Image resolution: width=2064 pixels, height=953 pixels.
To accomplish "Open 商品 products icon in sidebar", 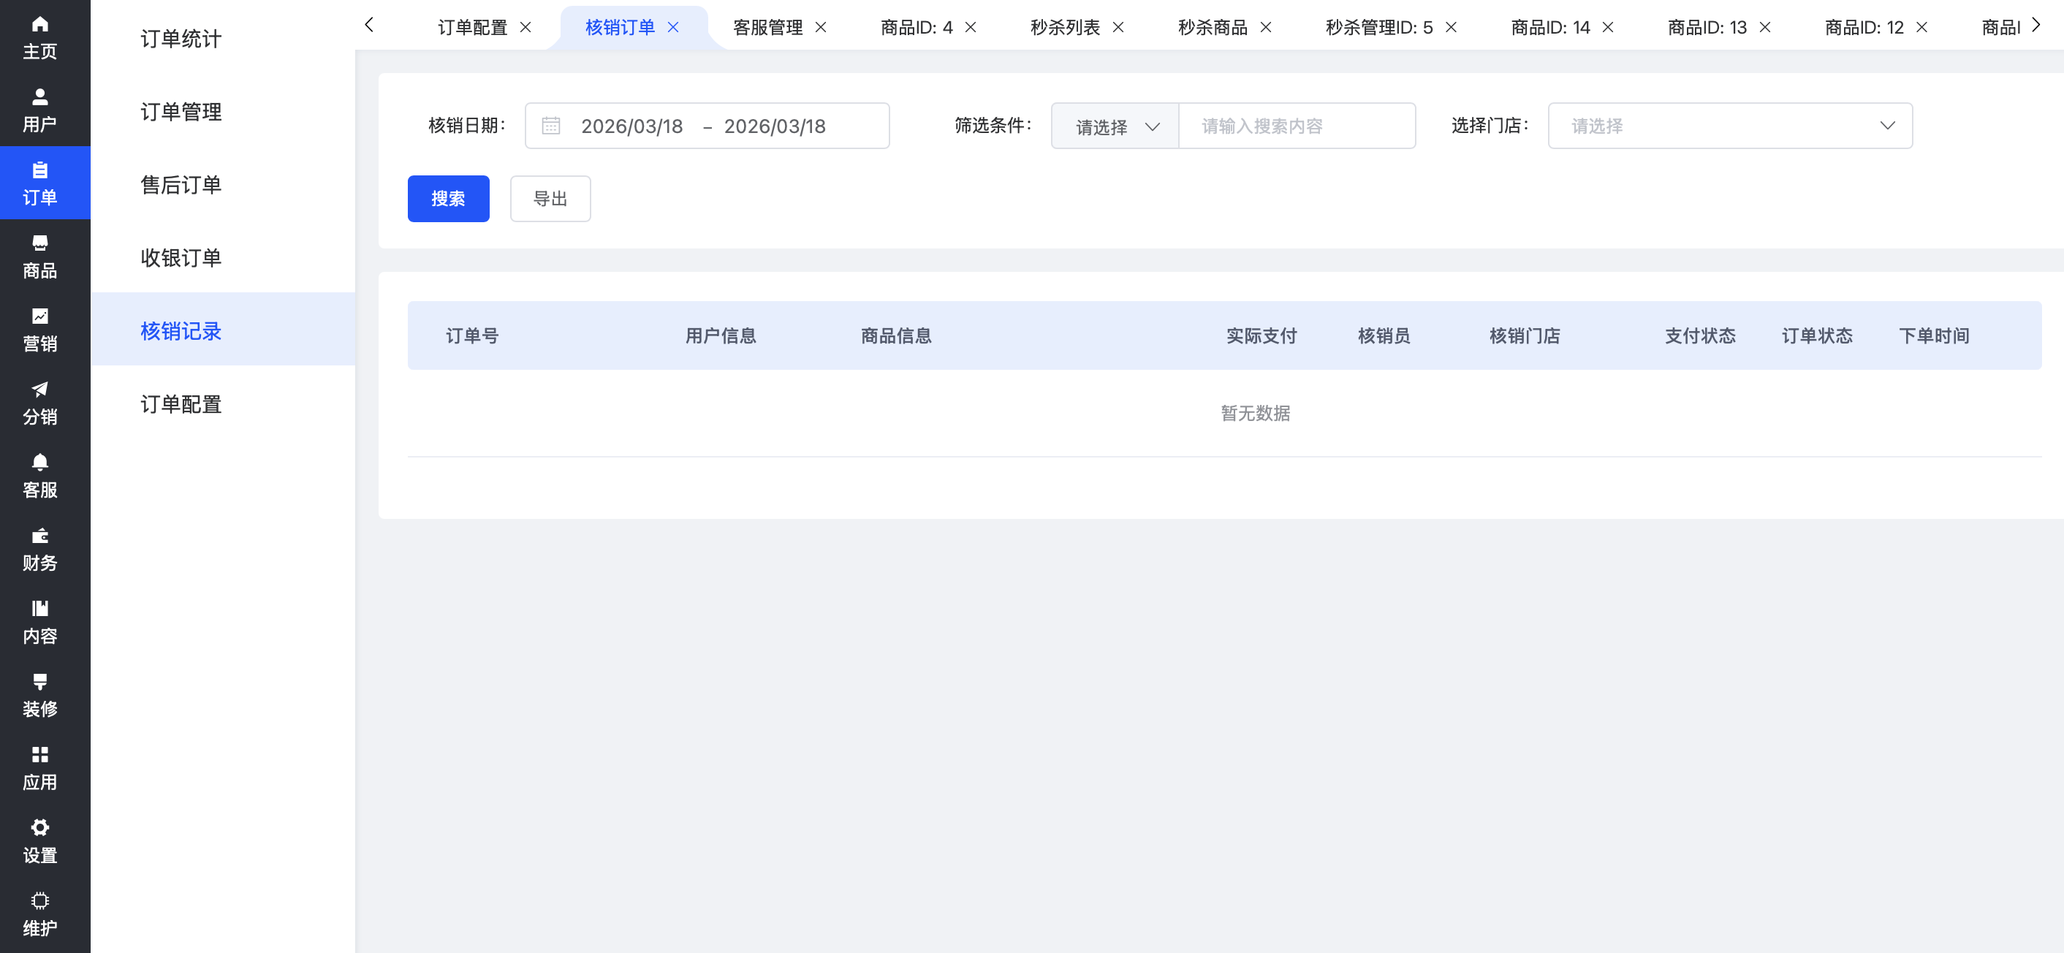I will [39, 243].
